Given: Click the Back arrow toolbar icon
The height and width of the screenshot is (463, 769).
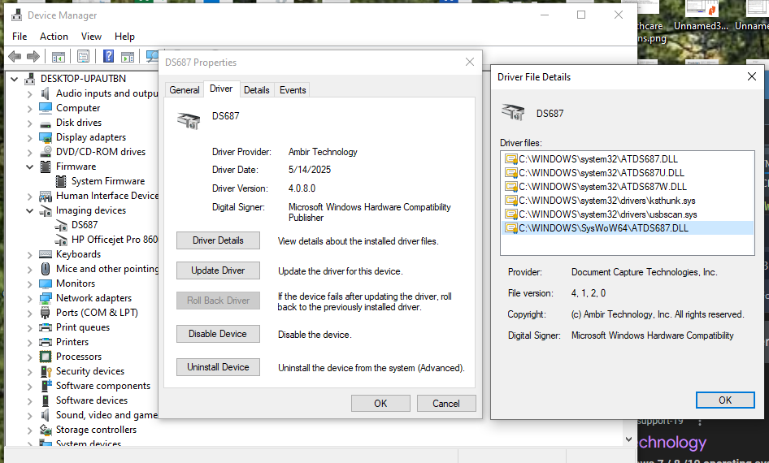Looking at the screenshot, I should pos(15,56).
